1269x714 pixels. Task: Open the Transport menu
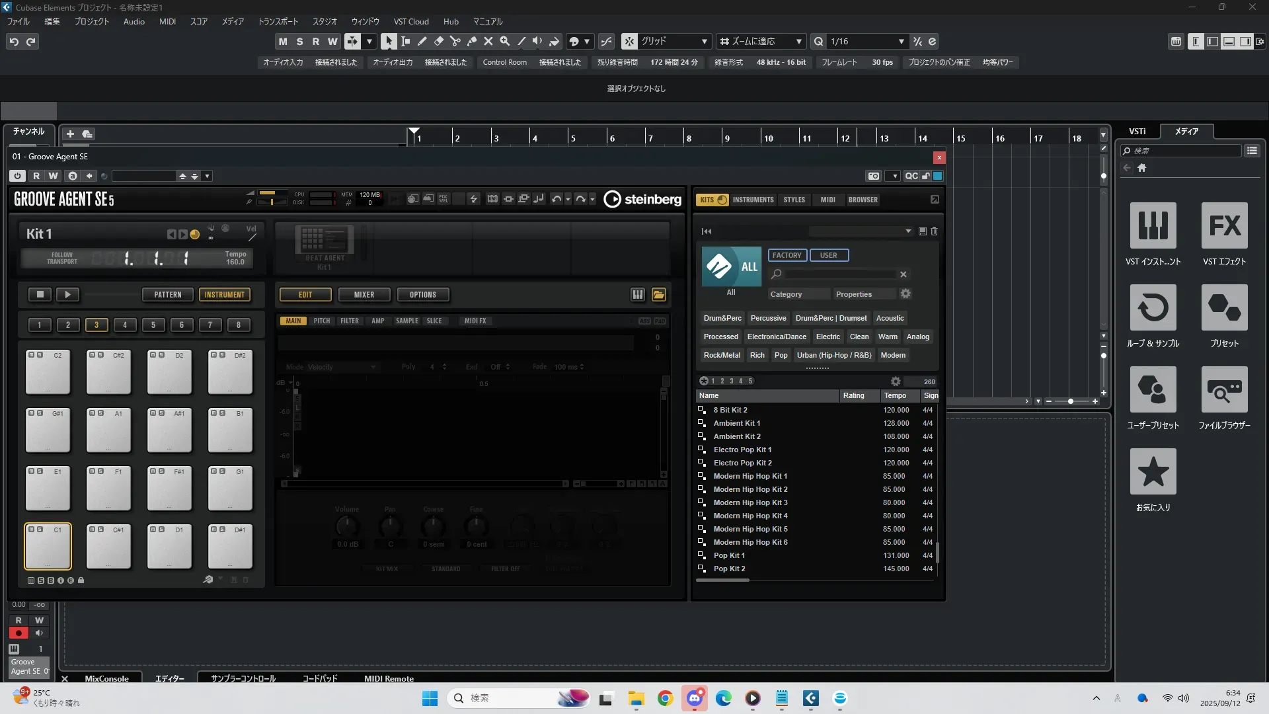pyautogui.click(x=278, y=22)
